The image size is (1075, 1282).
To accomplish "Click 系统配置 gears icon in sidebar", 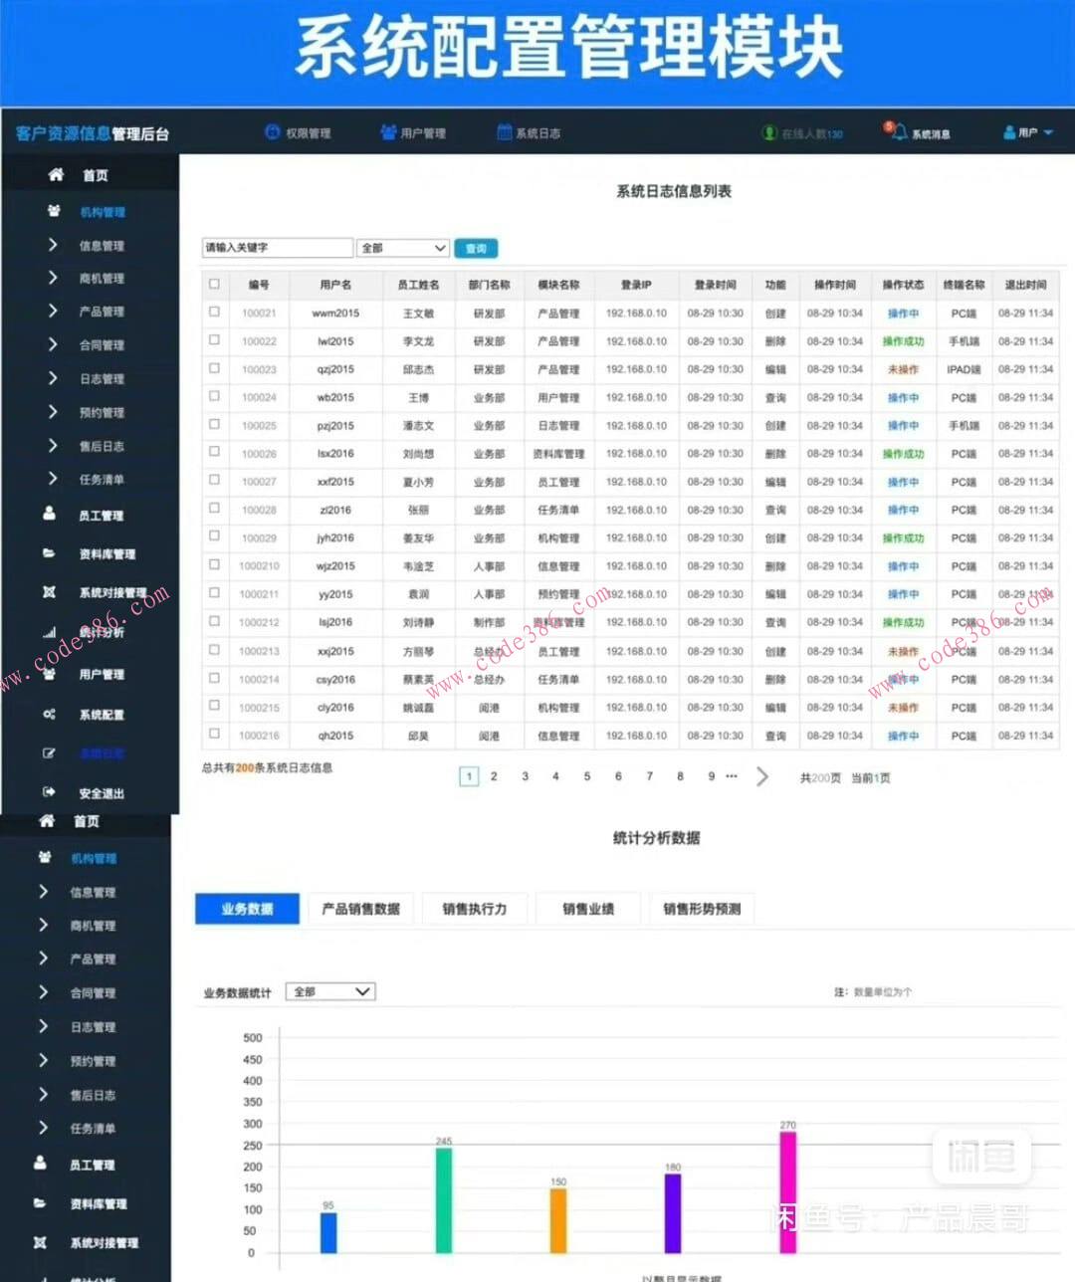I will click(x=49, y=715).
